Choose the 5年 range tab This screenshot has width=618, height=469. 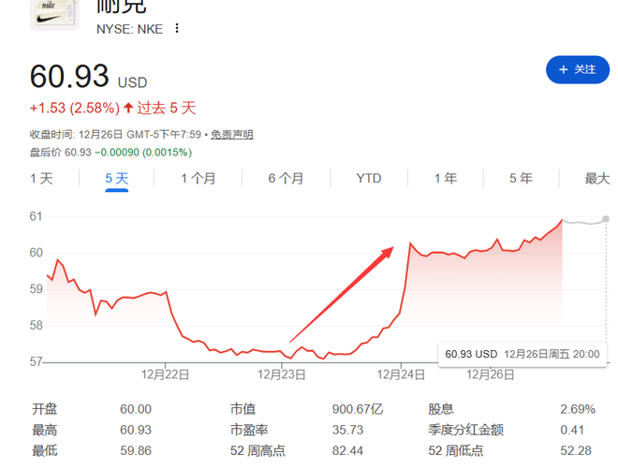tap(521, 178)
